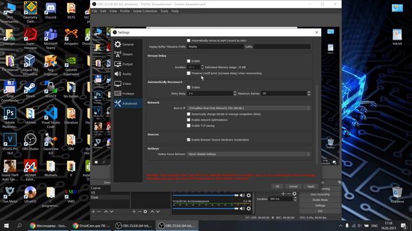
Task: Click the Retry Delay spinner arrows
Action: pyautogui.click(x=235, y=93)
